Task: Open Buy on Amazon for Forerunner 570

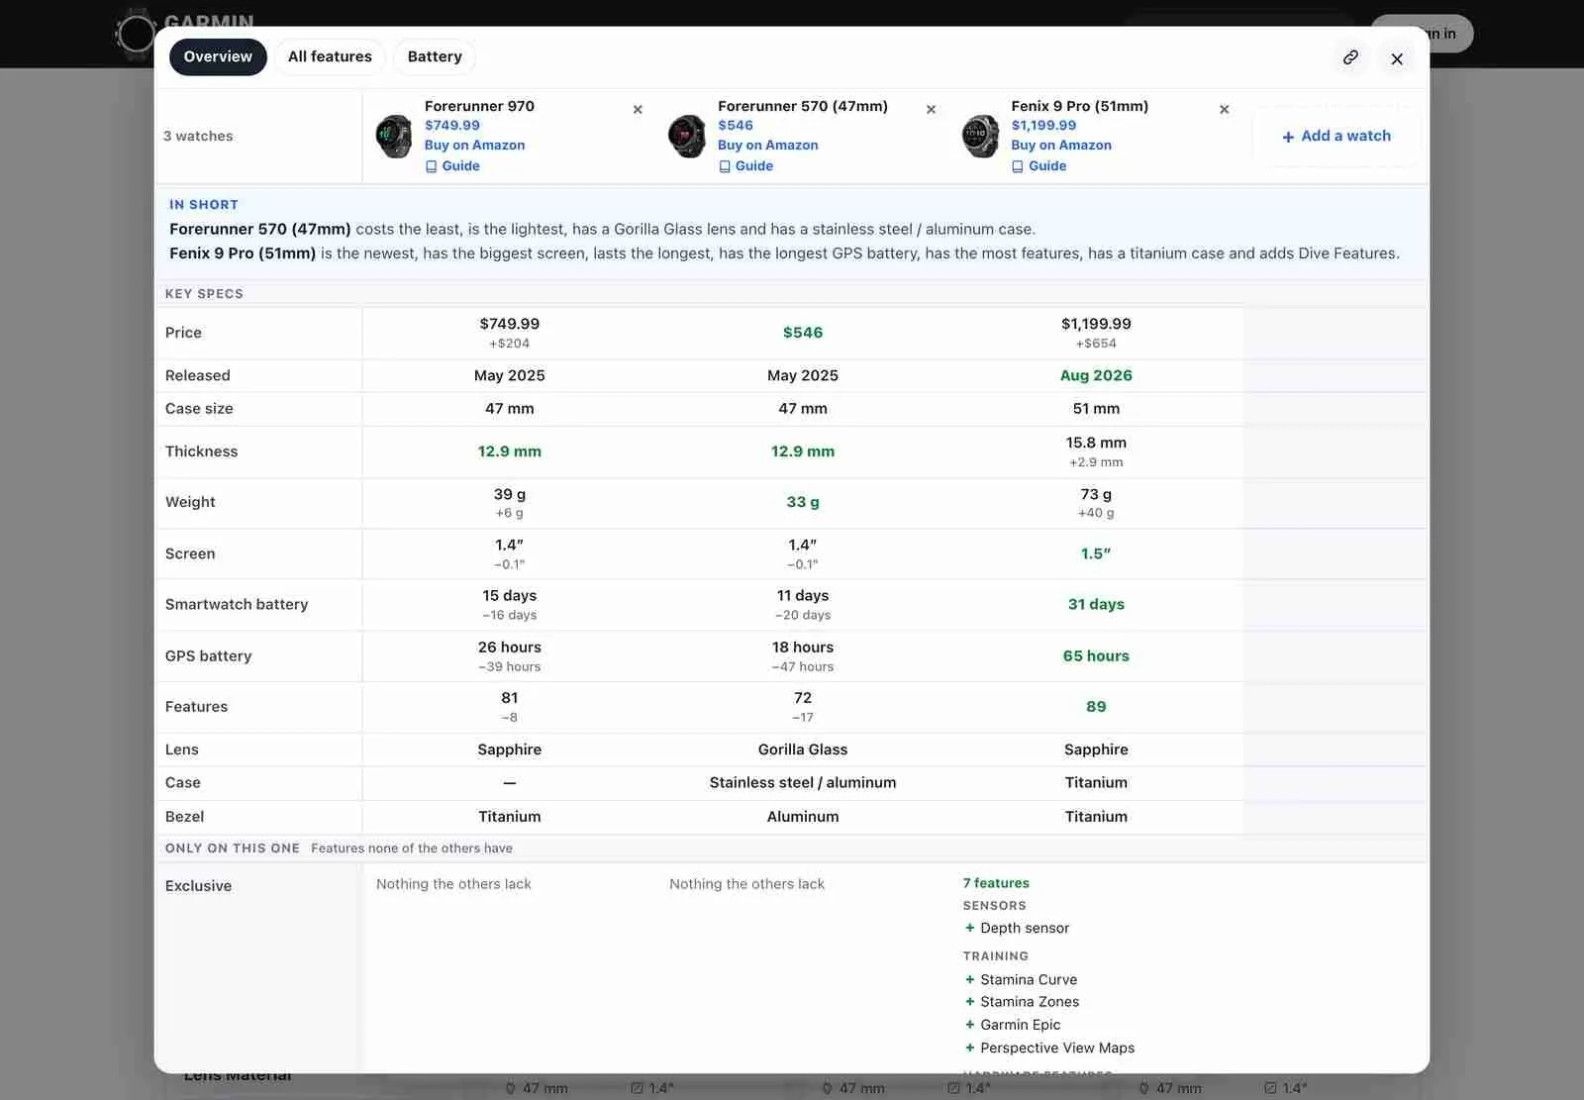Action: click(767, 145)
